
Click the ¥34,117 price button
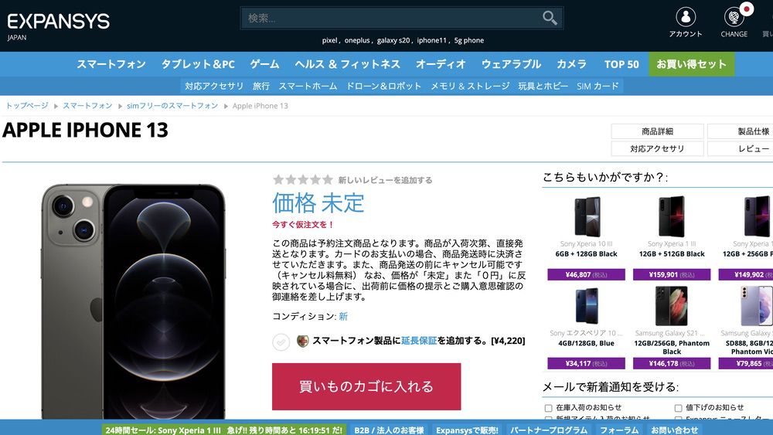coord(586,364)
